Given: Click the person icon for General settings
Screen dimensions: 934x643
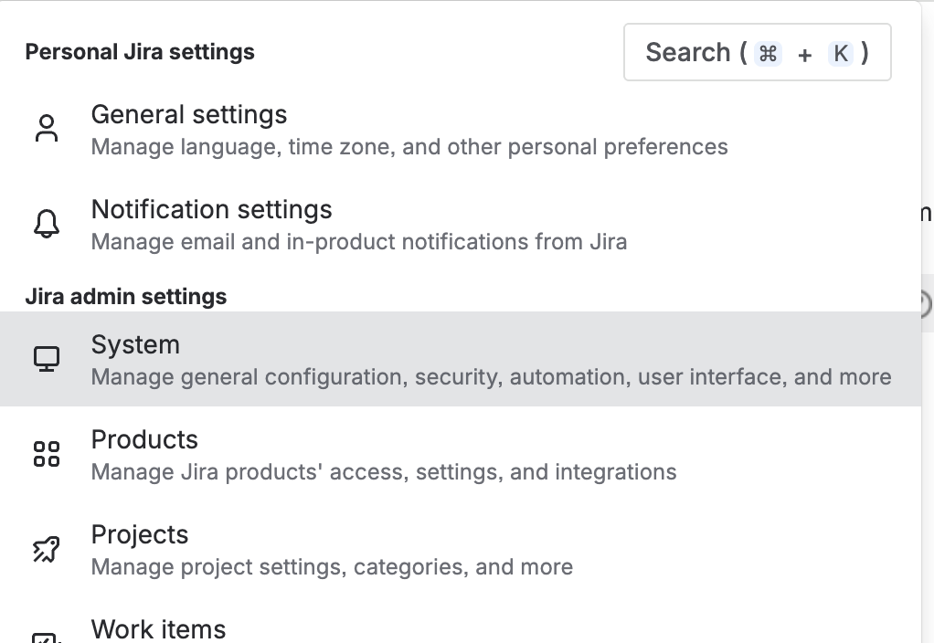Looking at the screenshot, I should (x=46, y=129).
